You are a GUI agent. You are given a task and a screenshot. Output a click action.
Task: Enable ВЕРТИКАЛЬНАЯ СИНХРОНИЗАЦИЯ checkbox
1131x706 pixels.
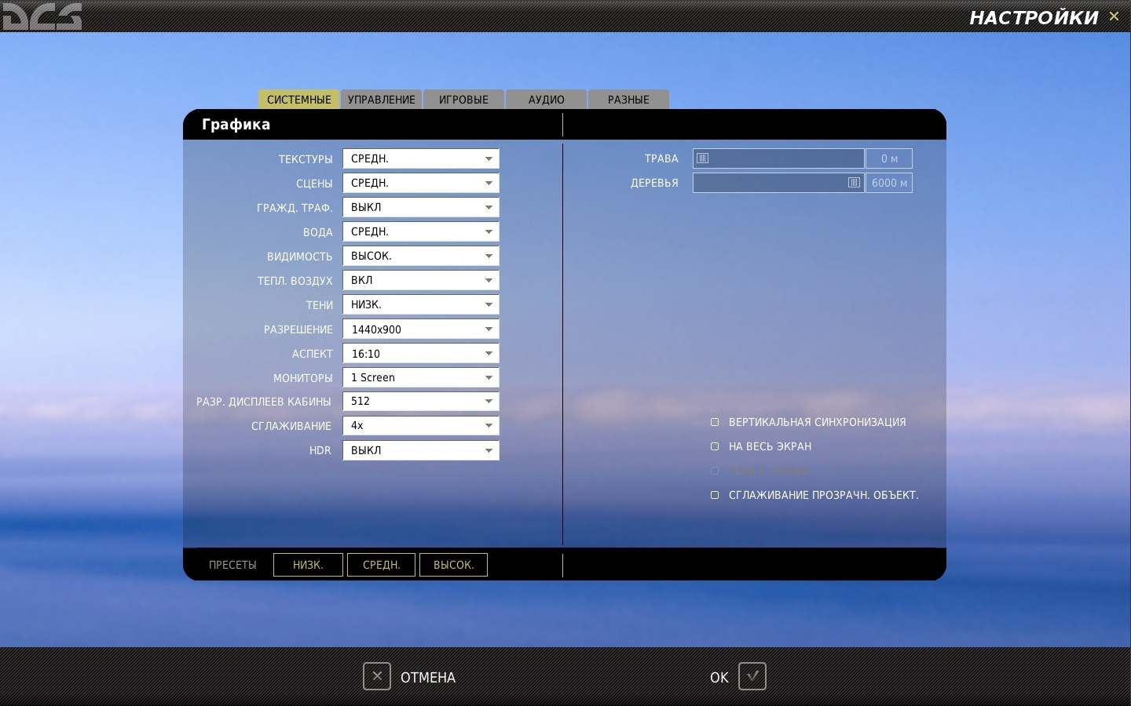715,422
